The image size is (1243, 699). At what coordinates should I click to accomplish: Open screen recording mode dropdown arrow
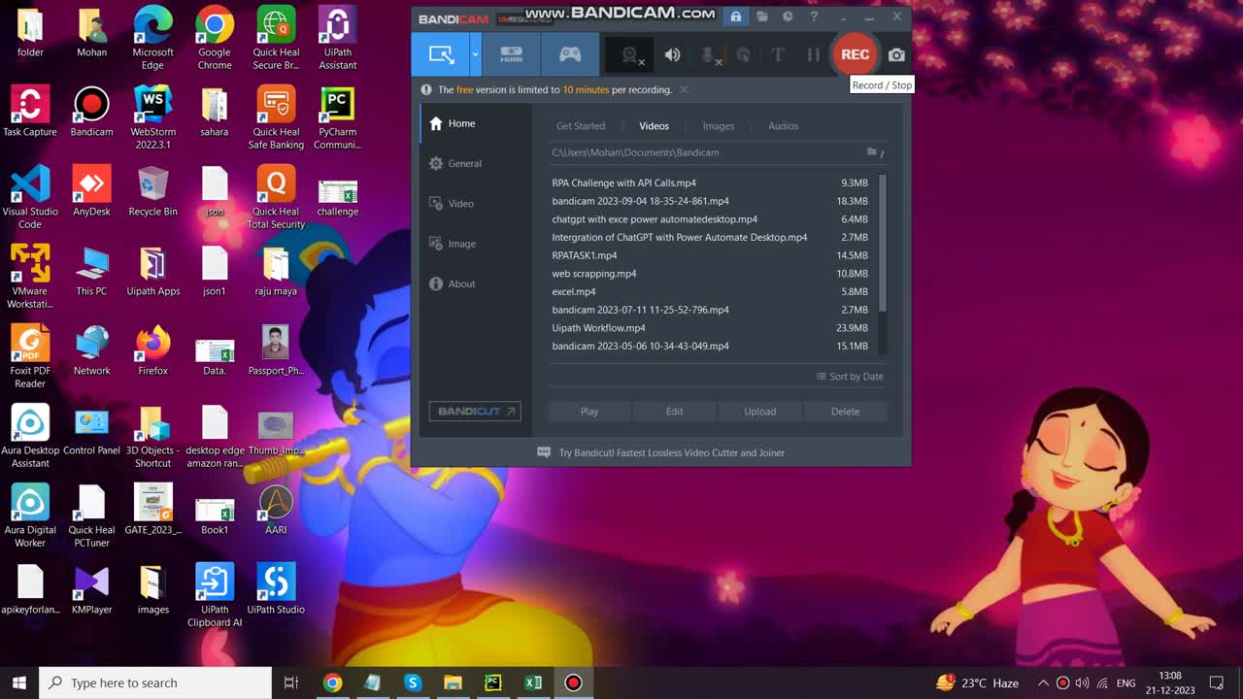pyautogui.click(x=475, y=54)
